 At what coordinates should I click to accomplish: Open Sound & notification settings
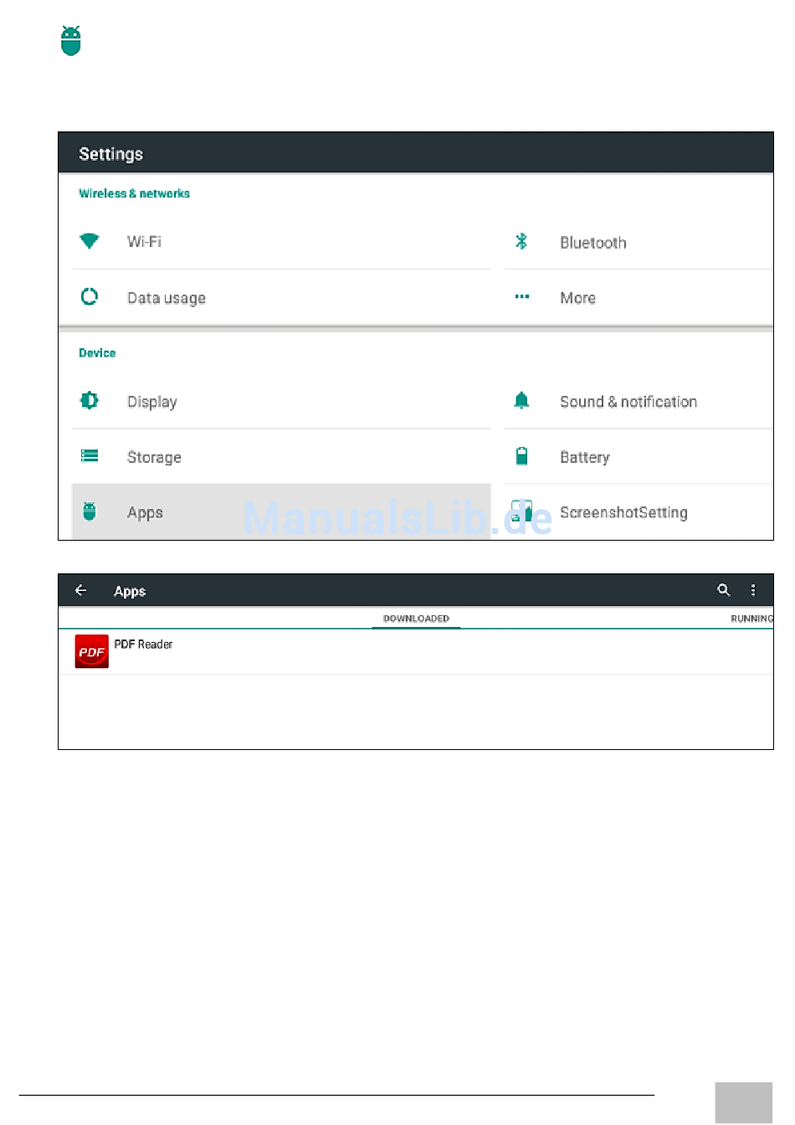(628, 402)
